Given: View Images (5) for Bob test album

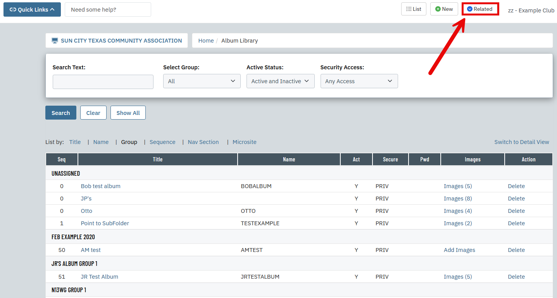Looking at the screenshot, I should click(x=458, y=186).
